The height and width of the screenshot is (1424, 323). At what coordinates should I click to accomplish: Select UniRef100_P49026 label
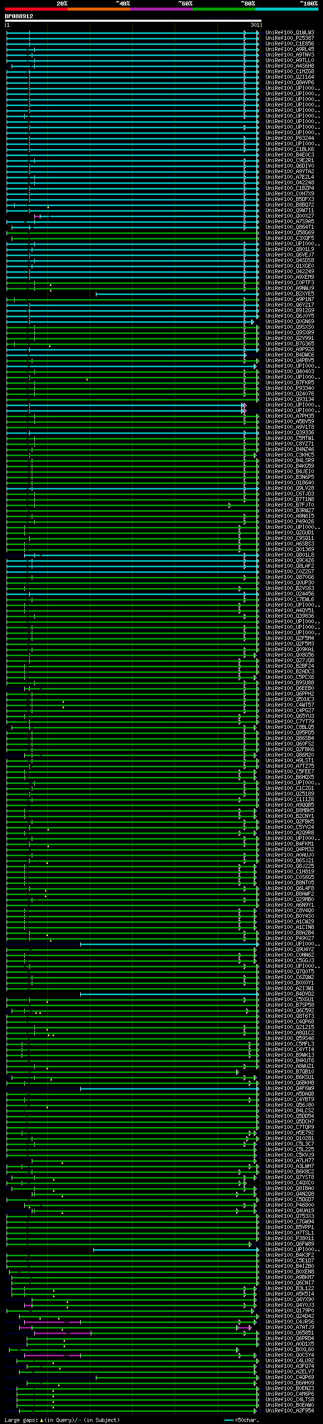289,521
